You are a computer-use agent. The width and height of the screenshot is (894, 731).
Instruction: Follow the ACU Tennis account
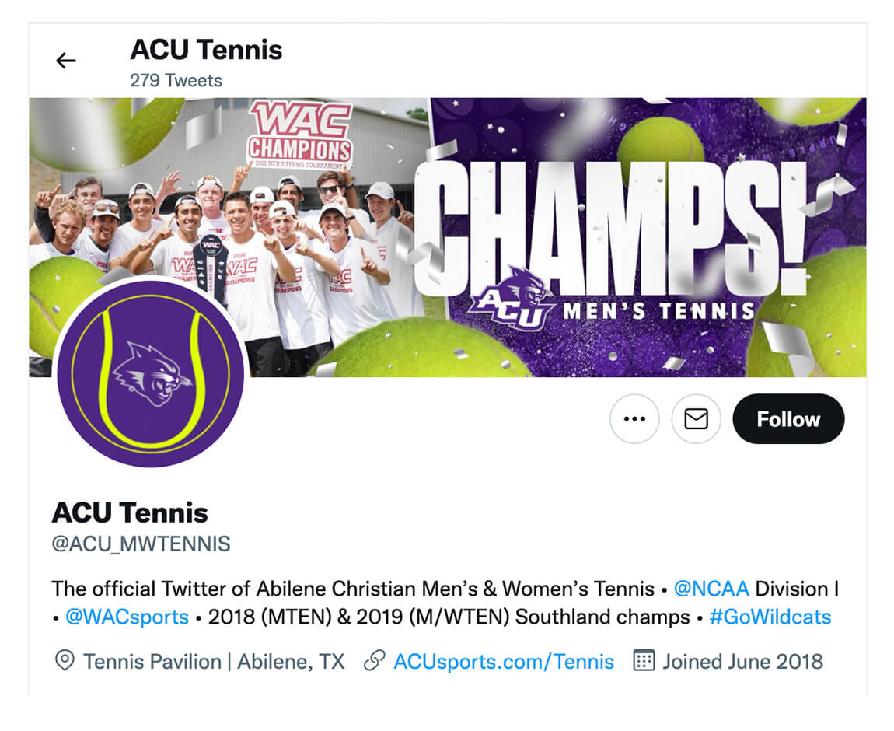(788, 419)
